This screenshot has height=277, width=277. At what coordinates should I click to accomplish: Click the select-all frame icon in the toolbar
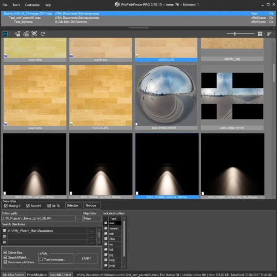pos(35,34)
